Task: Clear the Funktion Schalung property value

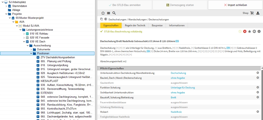Action: tap(258, 87)
